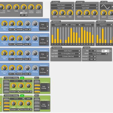Viewport: 113px width, 113px height.
Task: Select the Harmony panel title
Action: pos(87,48)
